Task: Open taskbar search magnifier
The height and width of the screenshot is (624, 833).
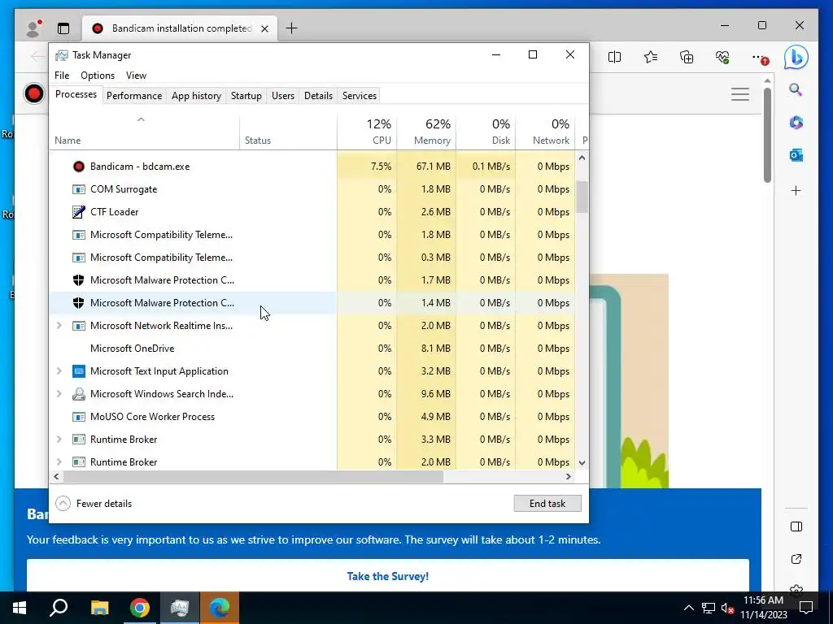Action: [59, 608]
